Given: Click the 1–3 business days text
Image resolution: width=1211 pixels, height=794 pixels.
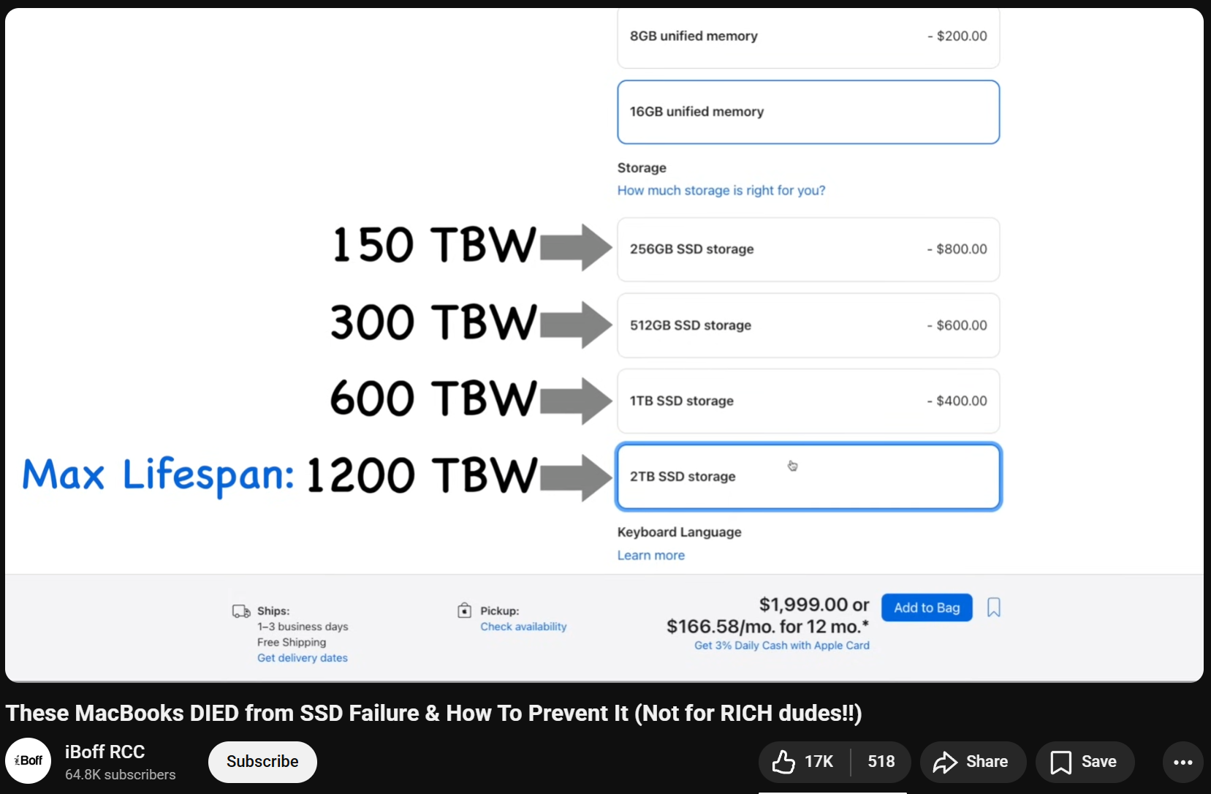Looking at the screenshot, I should [x=303, y=627].
